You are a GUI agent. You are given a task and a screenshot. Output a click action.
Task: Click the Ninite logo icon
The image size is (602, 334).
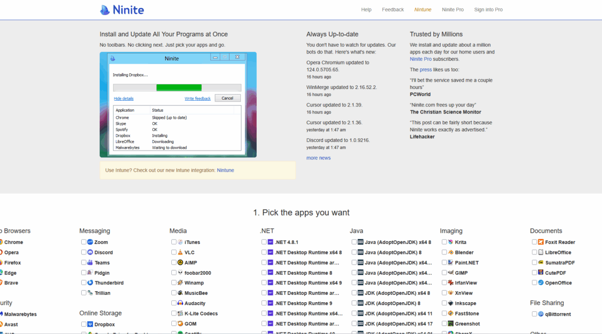pos(105,10)
